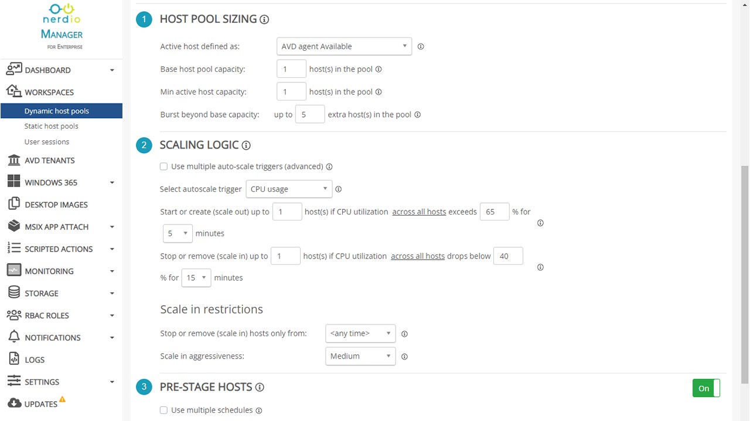Image resolution: width=750 pixels, height=421 pixels.
Task: Open the Active host defined as dropdown
Action: coord(344,46)
